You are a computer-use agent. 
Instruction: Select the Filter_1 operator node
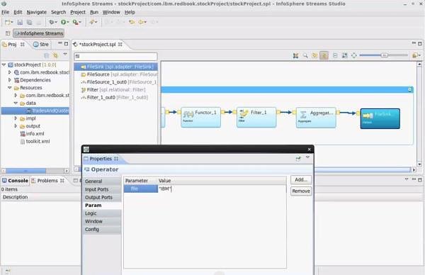[x=256, y=117]
